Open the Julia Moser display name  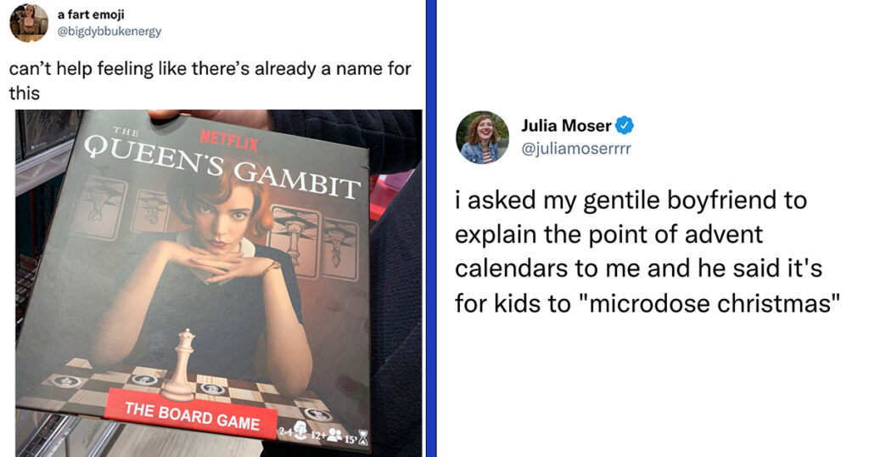coord(566,126)
